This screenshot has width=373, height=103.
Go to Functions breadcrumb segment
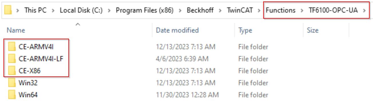coord(281,11)
